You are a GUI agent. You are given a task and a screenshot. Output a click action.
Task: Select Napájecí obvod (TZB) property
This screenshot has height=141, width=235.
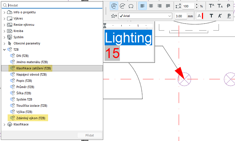pos(31,74)
